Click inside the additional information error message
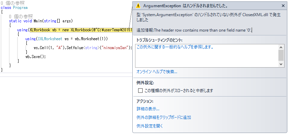Viewport: 288px width, 134px height. 194,30
